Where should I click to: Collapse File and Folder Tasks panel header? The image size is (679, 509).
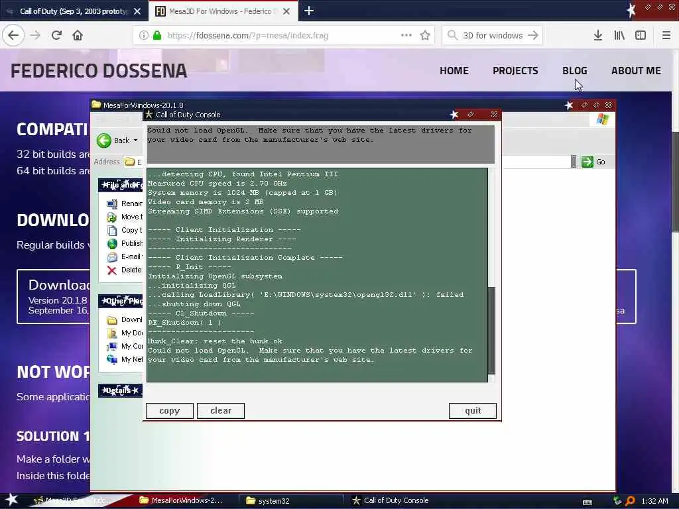(121, 185)
